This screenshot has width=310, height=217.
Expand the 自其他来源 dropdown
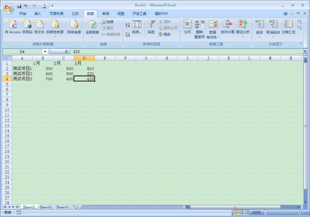[55, 37]
